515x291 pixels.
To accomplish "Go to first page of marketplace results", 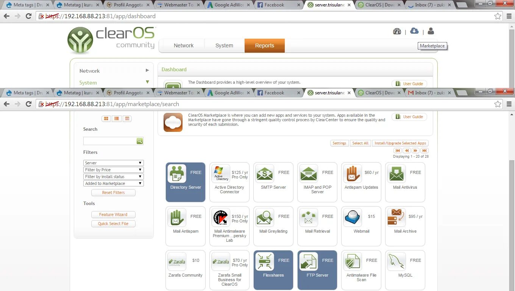I will pyautogui.click(x=398, y=150).
